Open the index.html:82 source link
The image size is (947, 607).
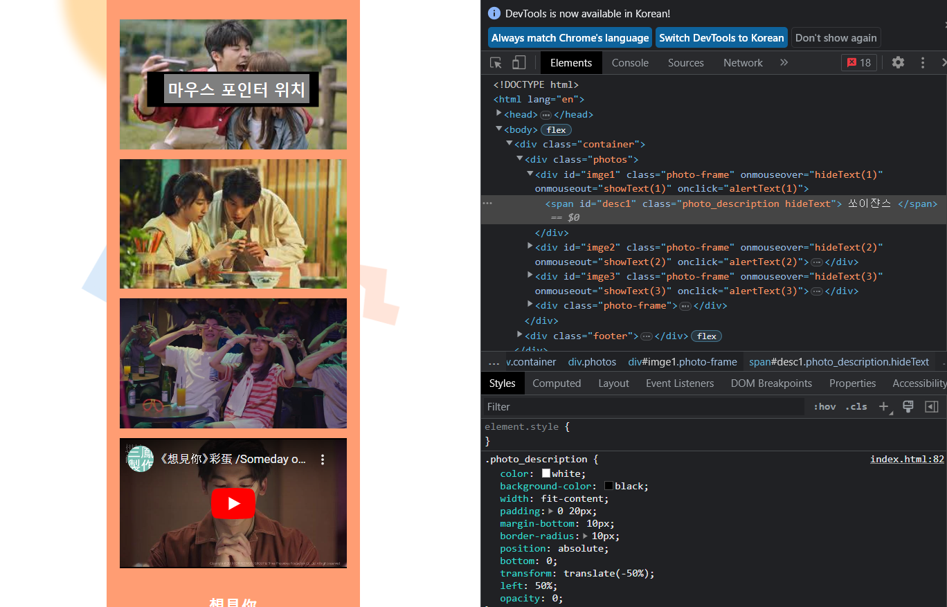pos(907,459)
